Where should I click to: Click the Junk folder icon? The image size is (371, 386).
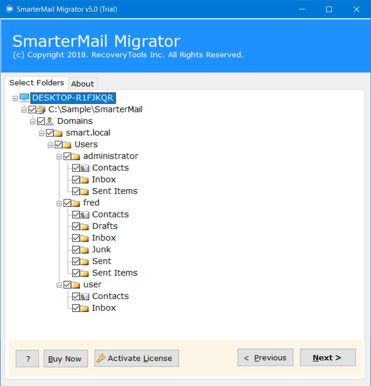coord(84,250)
